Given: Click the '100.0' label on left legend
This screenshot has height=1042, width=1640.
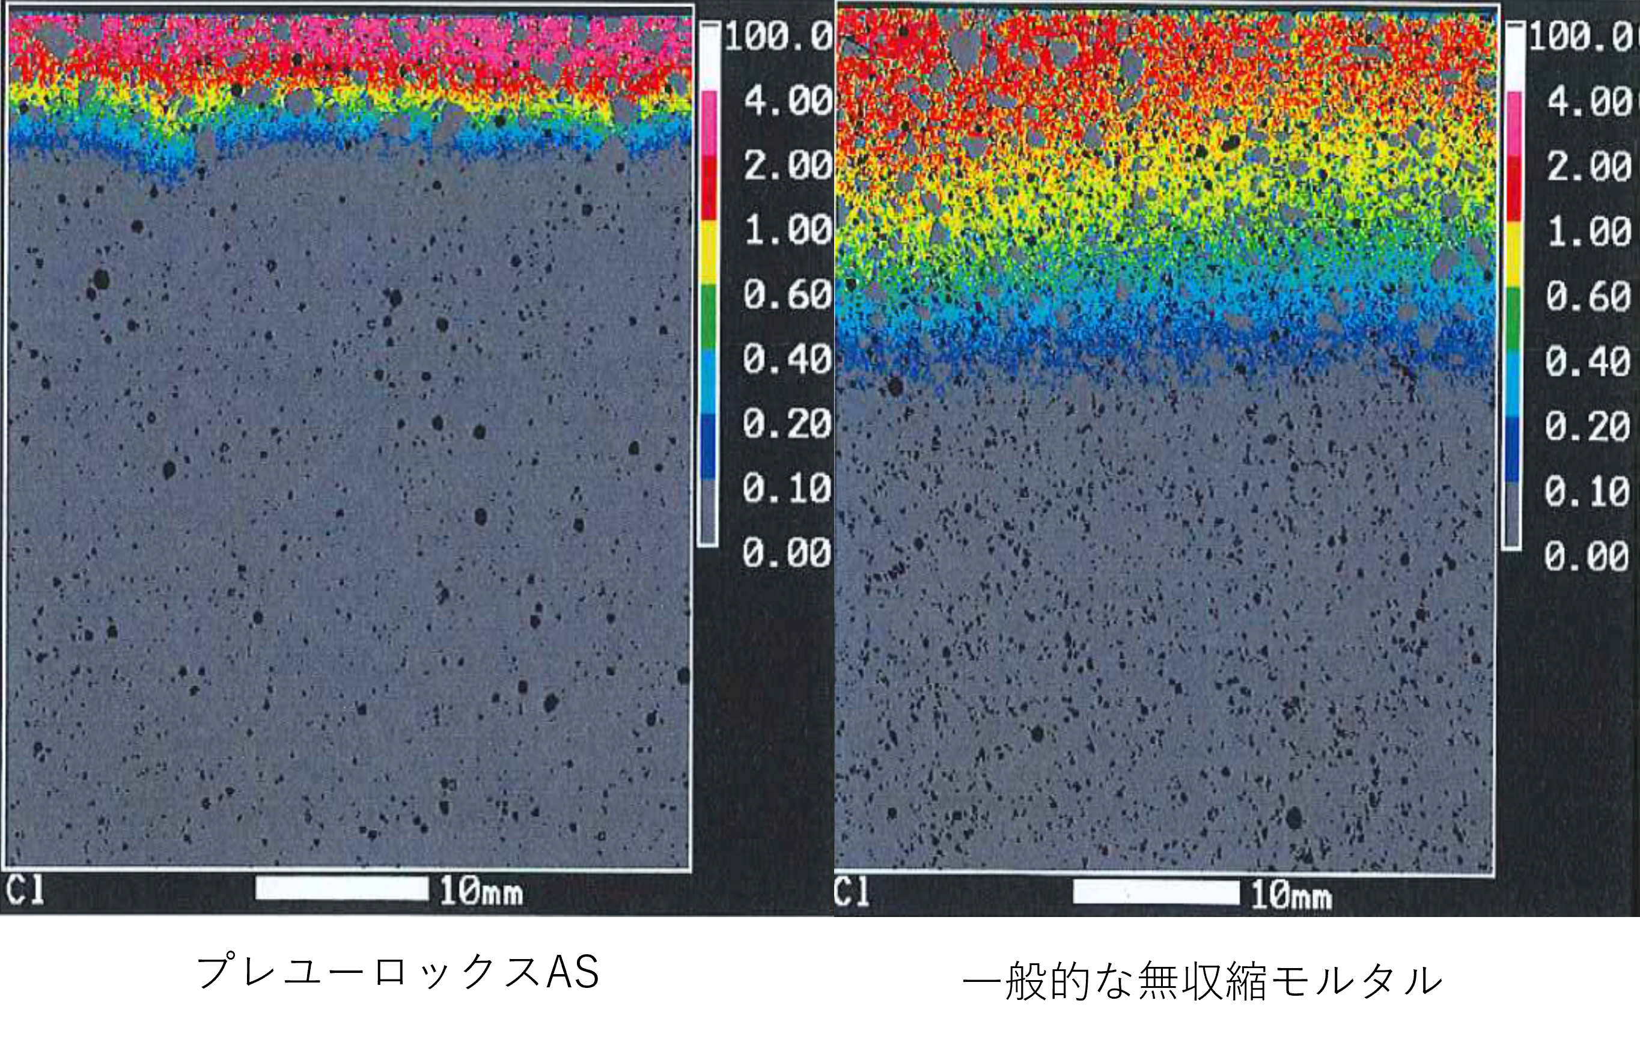Looking at the screenshot, I should tap(778, 36).
